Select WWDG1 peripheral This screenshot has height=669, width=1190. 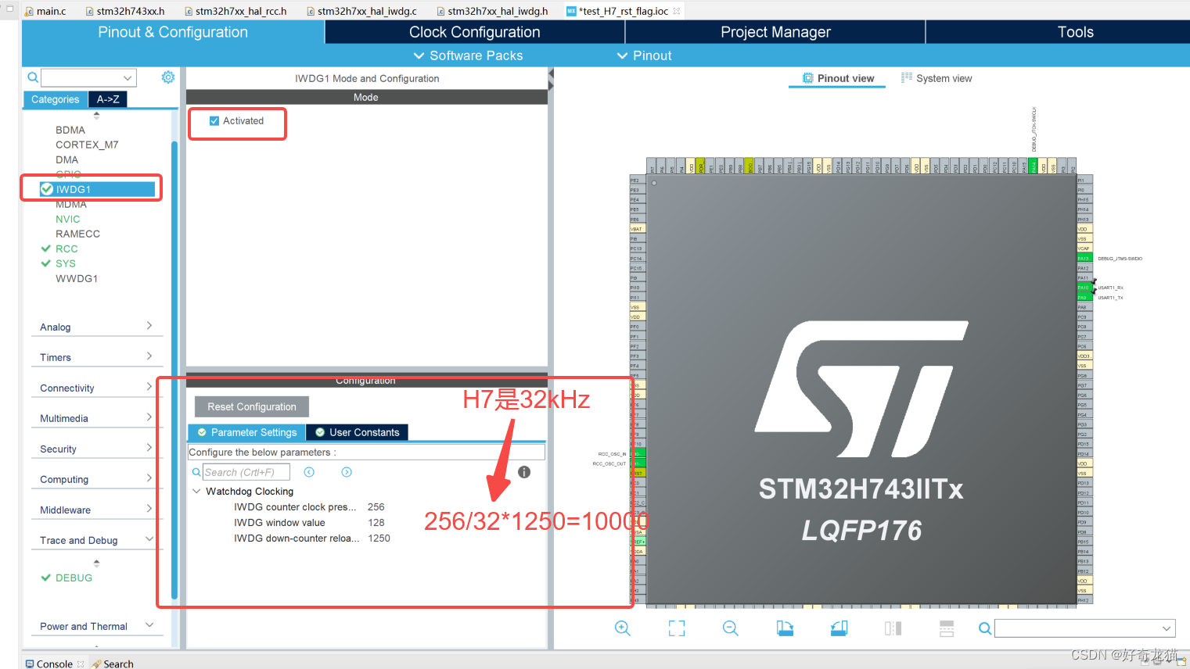coord(77,278)
